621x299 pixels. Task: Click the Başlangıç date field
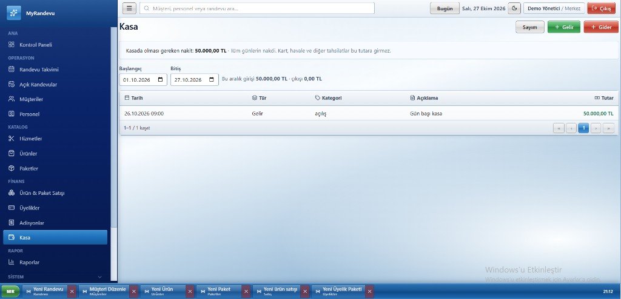(x=143, y=79)
